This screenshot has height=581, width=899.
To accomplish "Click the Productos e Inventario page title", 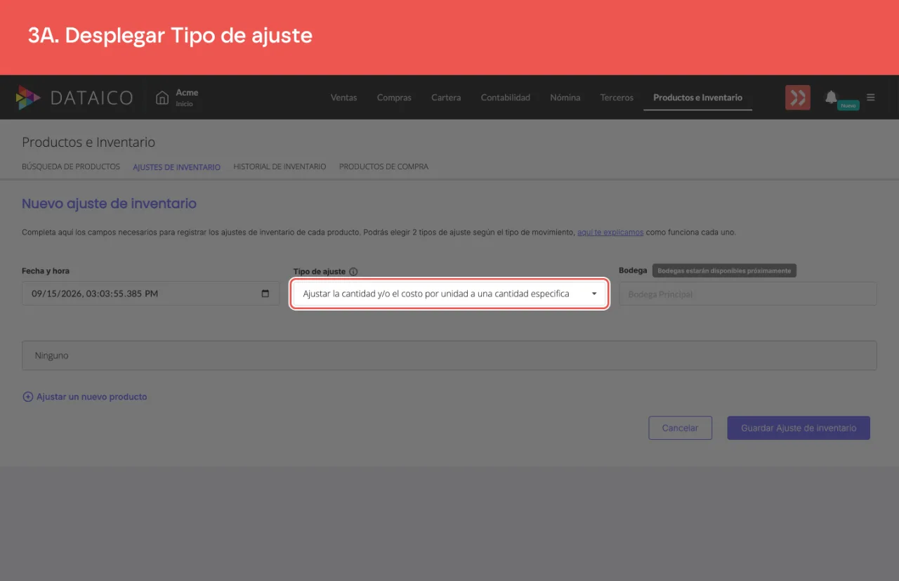I will pos(88,142).
